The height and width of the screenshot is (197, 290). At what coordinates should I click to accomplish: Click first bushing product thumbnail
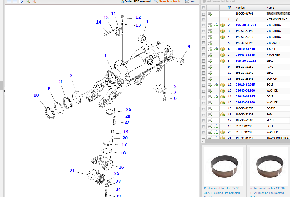223,166
